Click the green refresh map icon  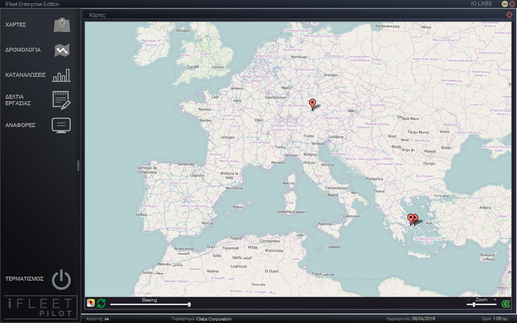[x=101, y=303]
